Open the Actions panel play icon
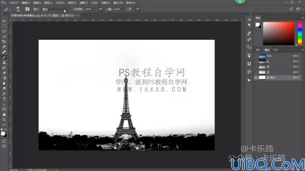 (x=249, y=80)
